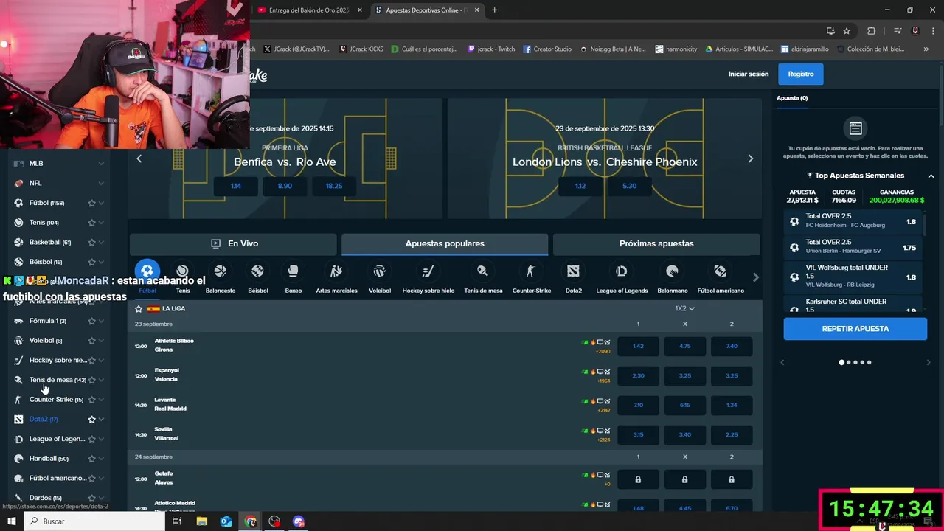Favorite Béisbol with its sidebar star
This screenshot has height=531, width=944.
(x=91, y=262)
